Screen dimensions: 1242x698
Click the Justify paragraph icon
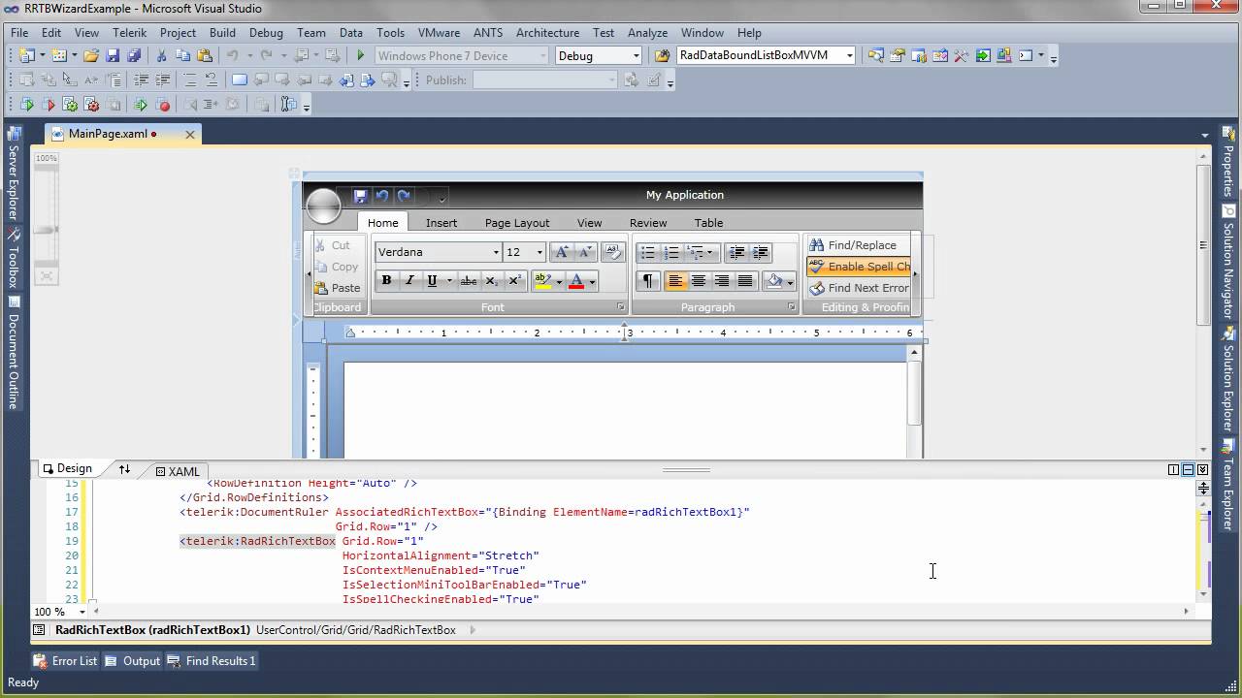coord(745,281)
